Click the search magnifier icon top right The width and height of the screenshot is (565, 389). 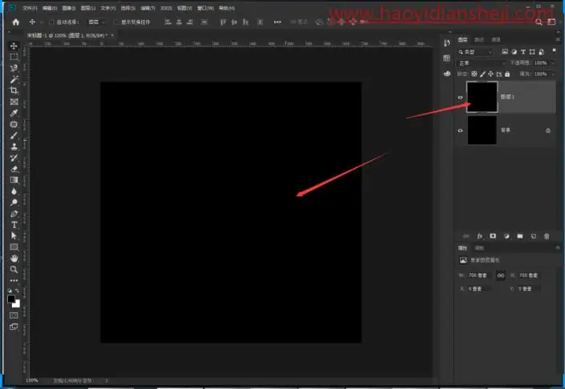point(539,22)
